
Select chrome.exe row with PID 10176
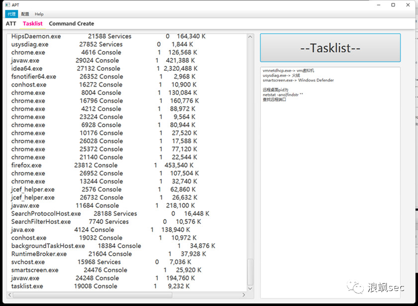tap(104, 133)
